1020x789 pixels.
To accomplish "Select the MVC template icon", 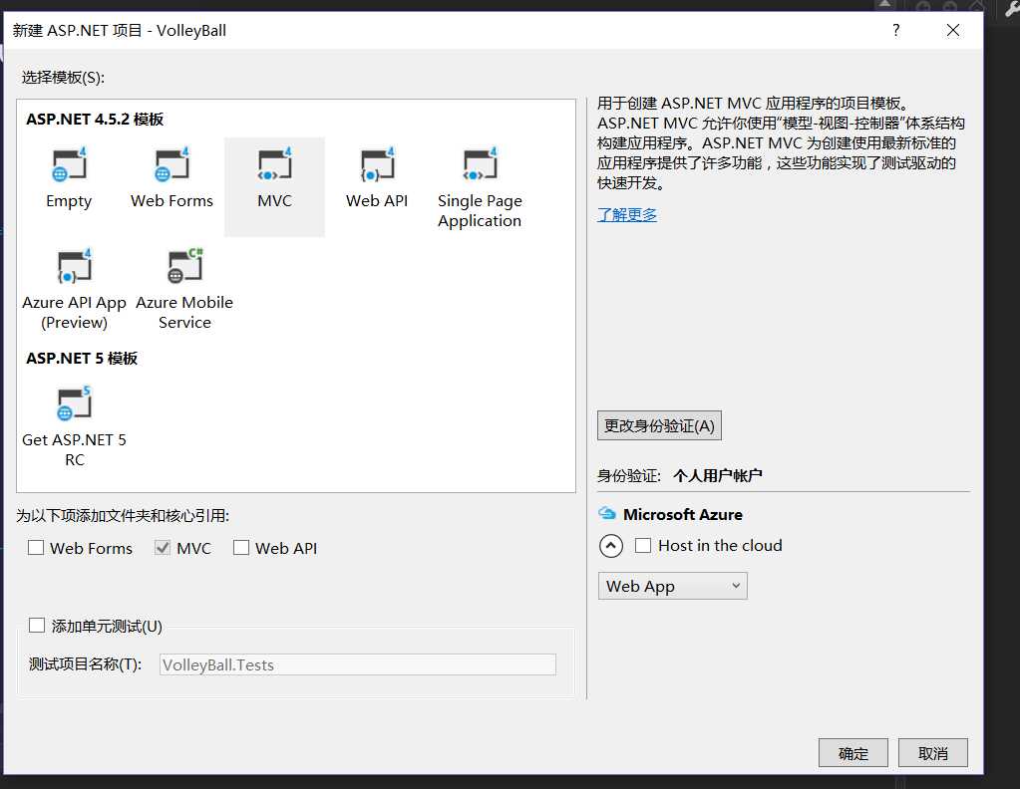I will point(274,165).
